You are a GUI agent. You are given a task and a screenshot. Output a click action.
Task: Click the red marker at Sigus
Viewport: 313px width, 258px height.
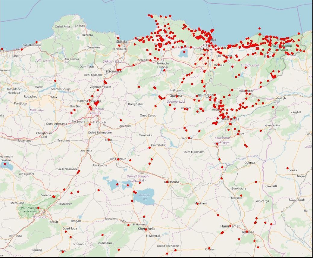(x=109, y=140)
